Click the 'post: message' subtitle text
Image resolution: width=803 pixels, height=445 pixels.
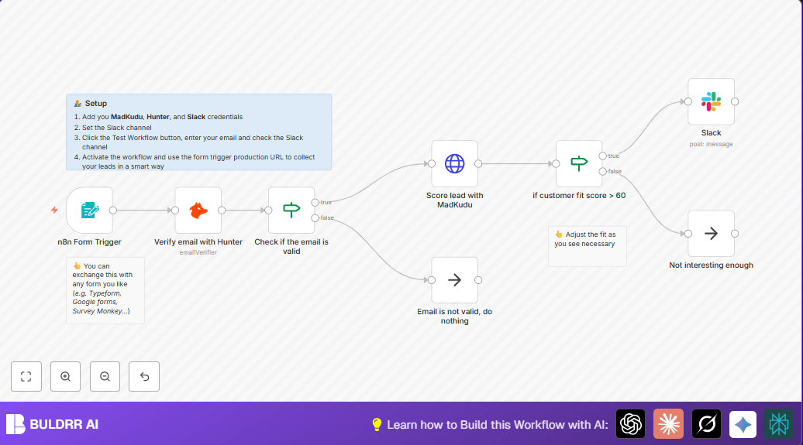click(712, 144)
